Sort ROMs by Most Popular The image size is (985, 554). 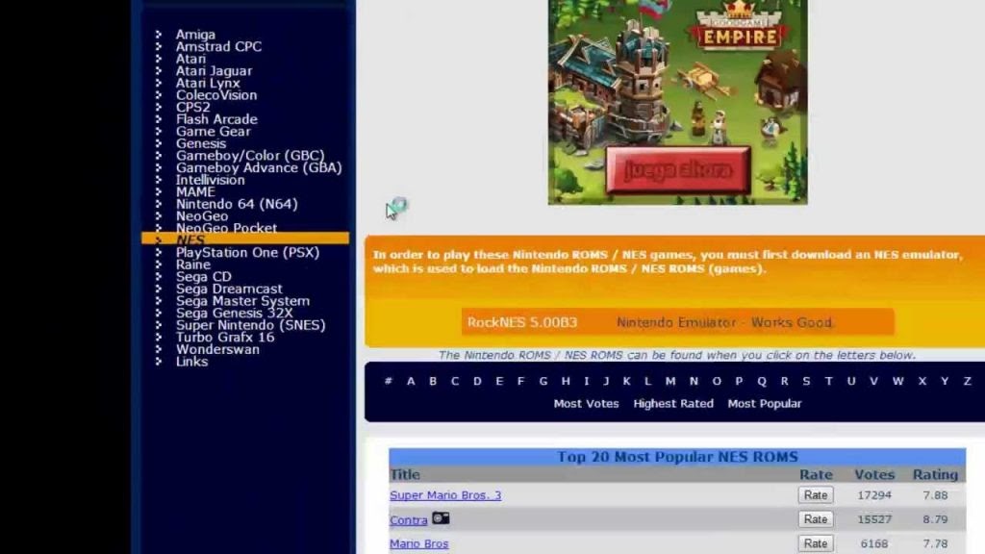click(765, 404)
